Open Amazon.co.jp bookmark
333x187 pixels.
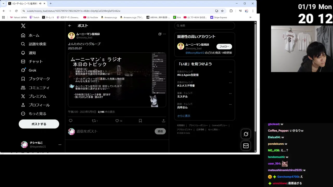click(109, 17)
